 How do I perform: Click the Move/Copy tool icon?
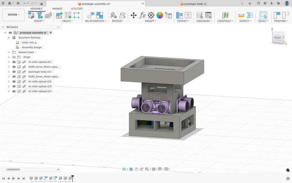click(x=133, y=15)
